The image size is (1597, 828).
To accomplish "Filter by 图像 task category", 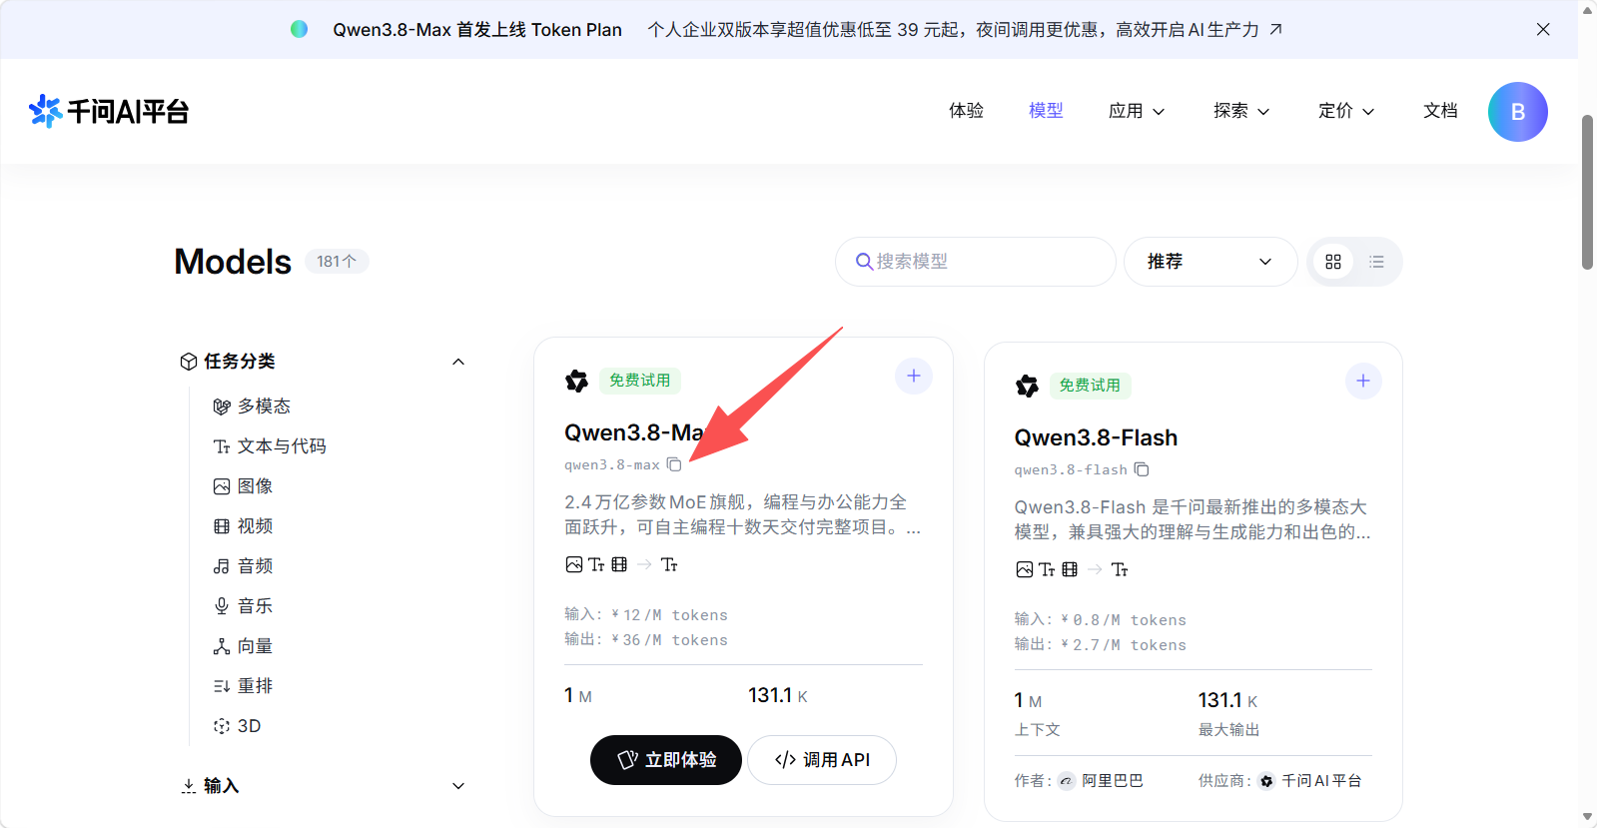I will pos(243,486).
